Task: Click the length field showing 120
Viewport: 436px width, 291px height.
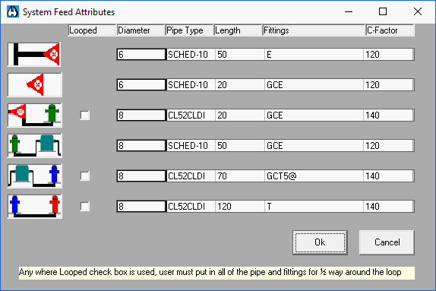Action: (x=240, y=207)
